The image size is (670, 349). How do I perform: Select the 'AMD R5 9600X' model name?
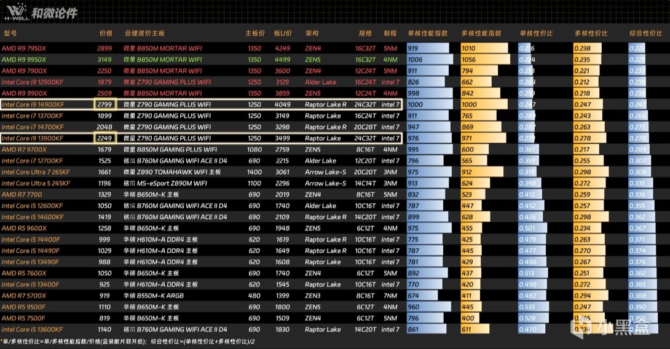tap(24, 228)
